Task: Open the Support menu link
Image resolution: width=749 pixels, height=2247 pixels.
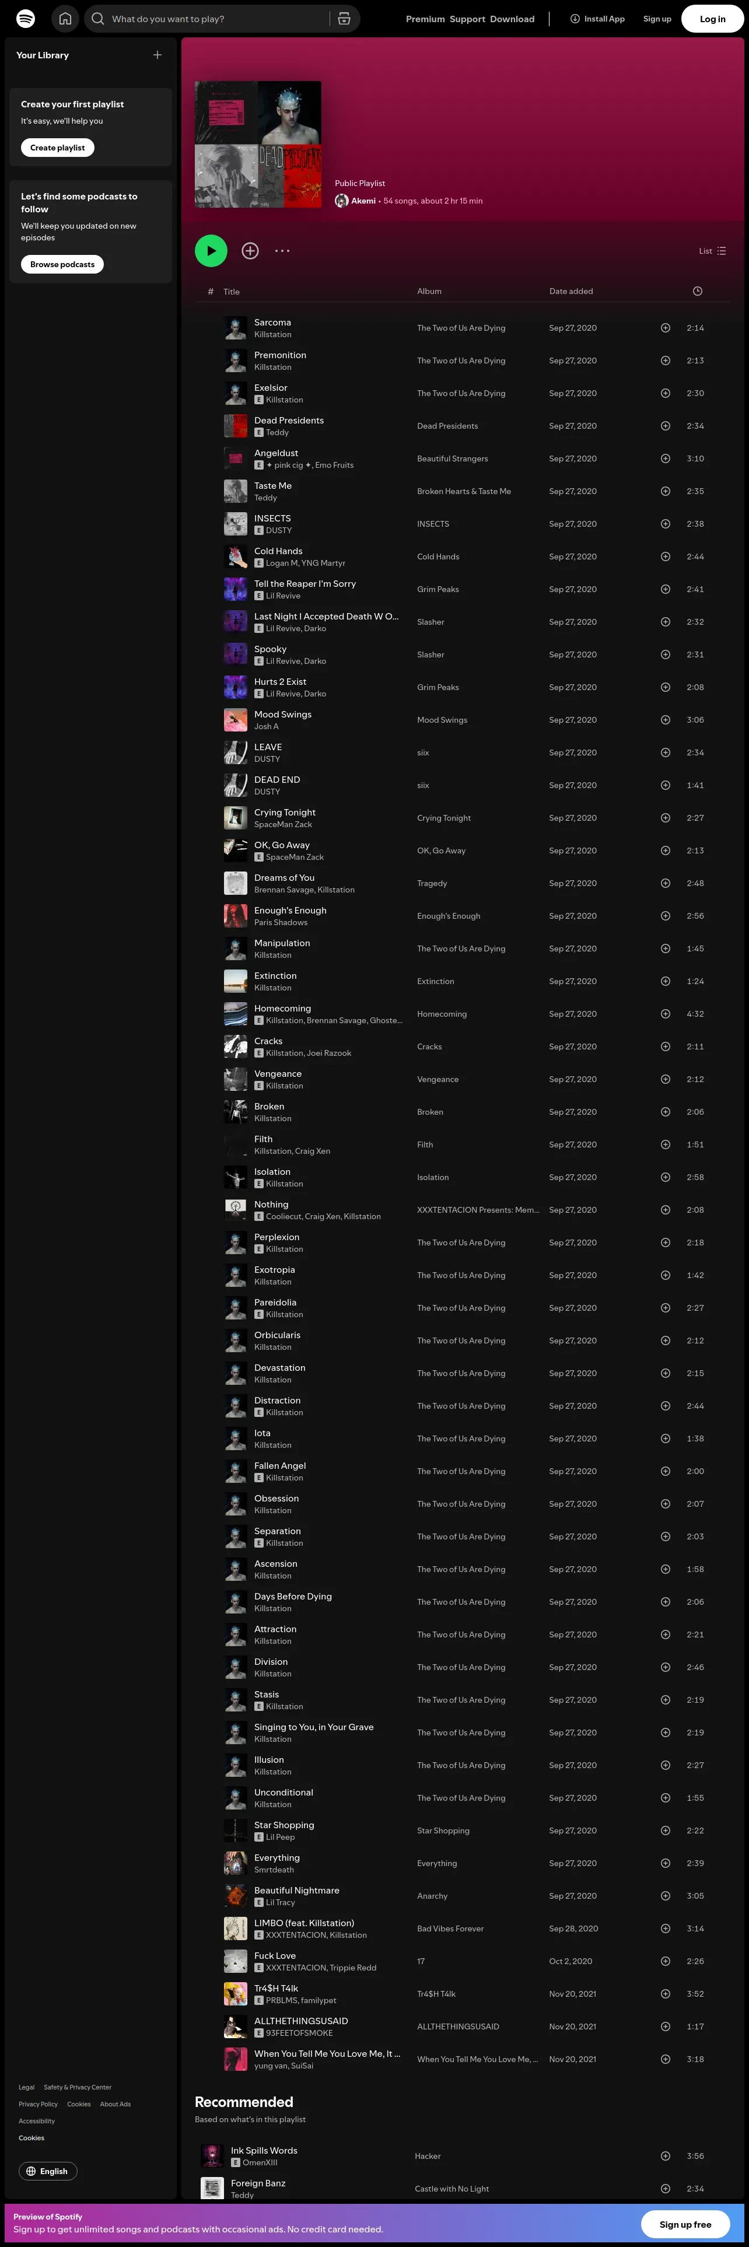Action: pyautogui.click(x=467, y=18)
